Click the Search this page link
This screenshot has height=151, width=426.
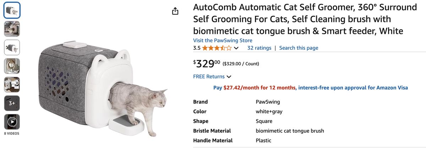tap(299, 48)
